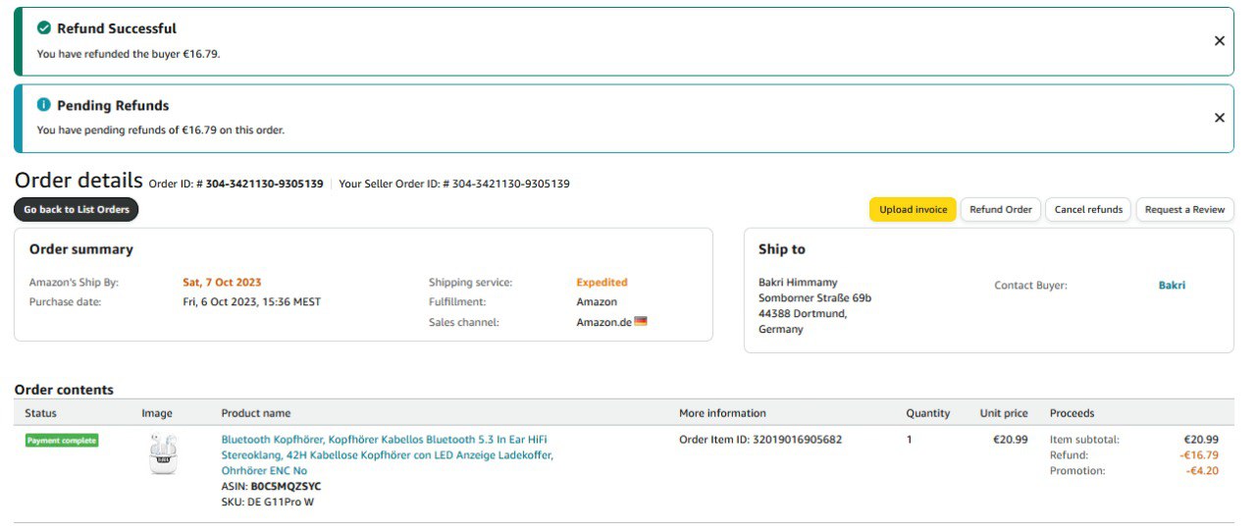Viewport: 1256px width, 531px height.
Task: Select the Cancel refunds button
Action: click(x=1089, y=209)
